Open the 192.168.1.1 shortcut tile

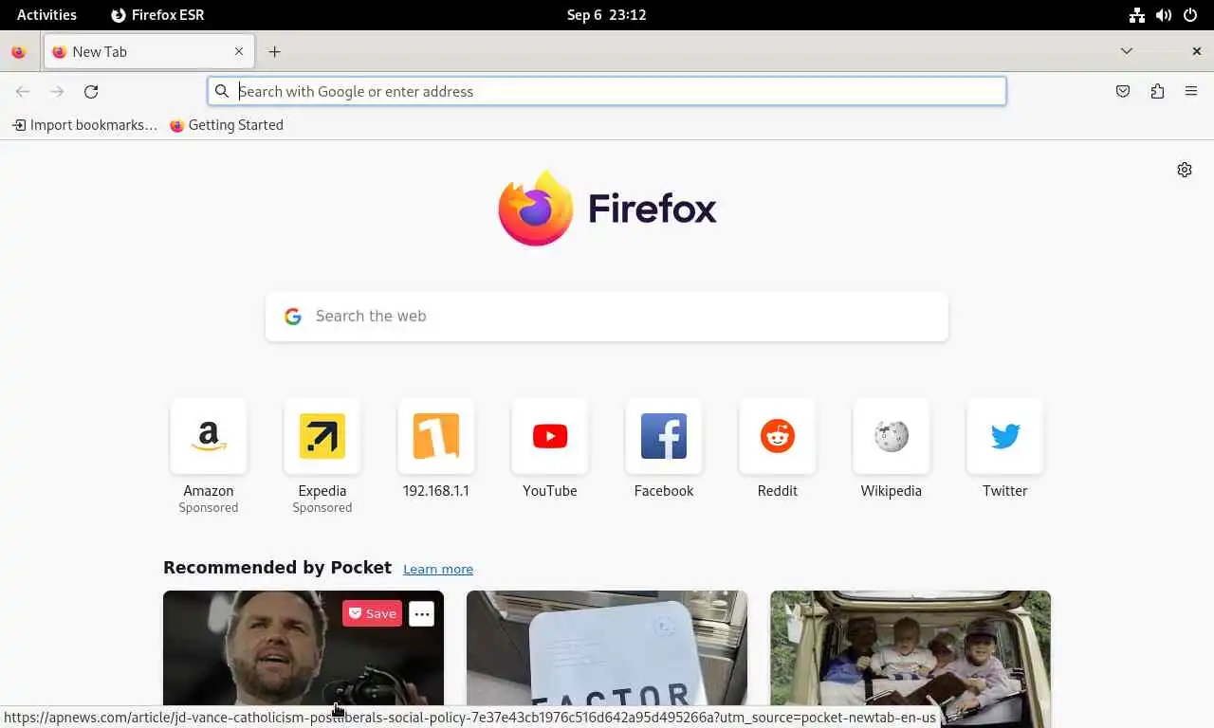[x=436, y=436]
